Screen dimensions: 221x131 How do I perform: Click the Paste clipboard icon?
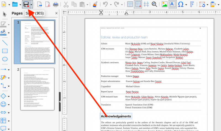(82, 4)
